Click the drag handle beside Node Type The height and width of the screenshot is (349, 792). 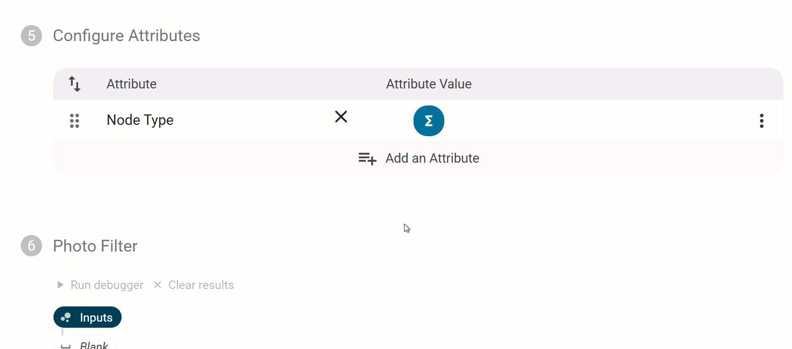[74, 121]
